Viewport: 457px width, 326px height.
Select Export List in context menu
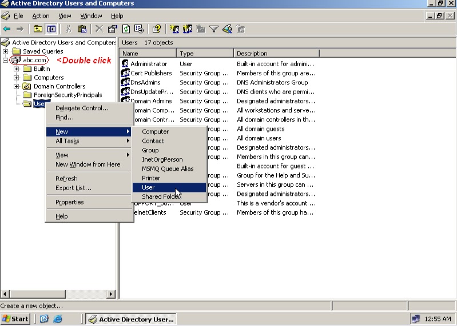click(88, 188)
